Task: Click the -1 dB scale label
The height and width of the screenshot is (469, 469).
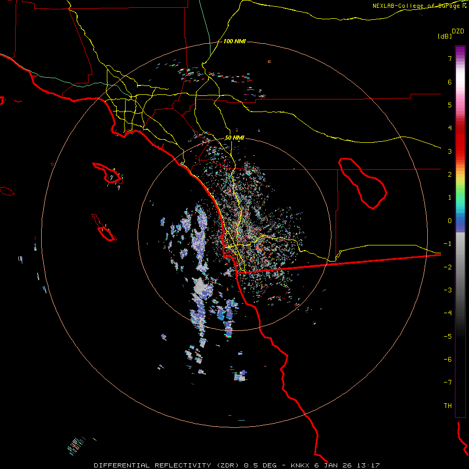Action: pos(448,244)
